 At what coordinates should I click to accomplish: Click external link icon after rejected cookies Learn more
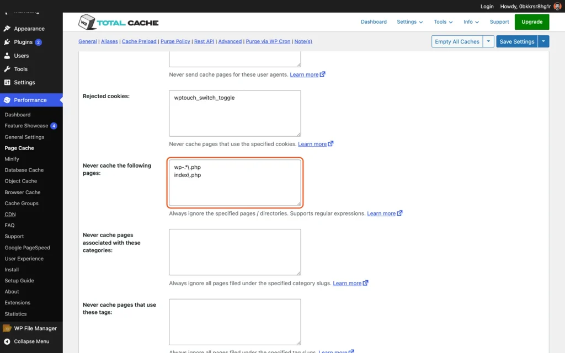point(331,144)
